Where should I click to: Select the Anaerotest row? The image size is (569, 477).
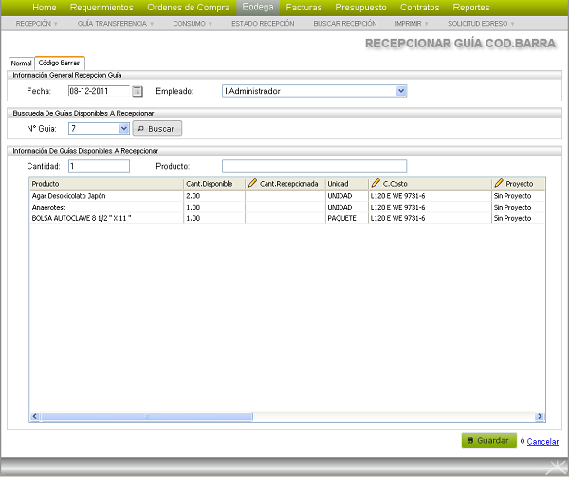pyautogui.click(x=287, y=207)
